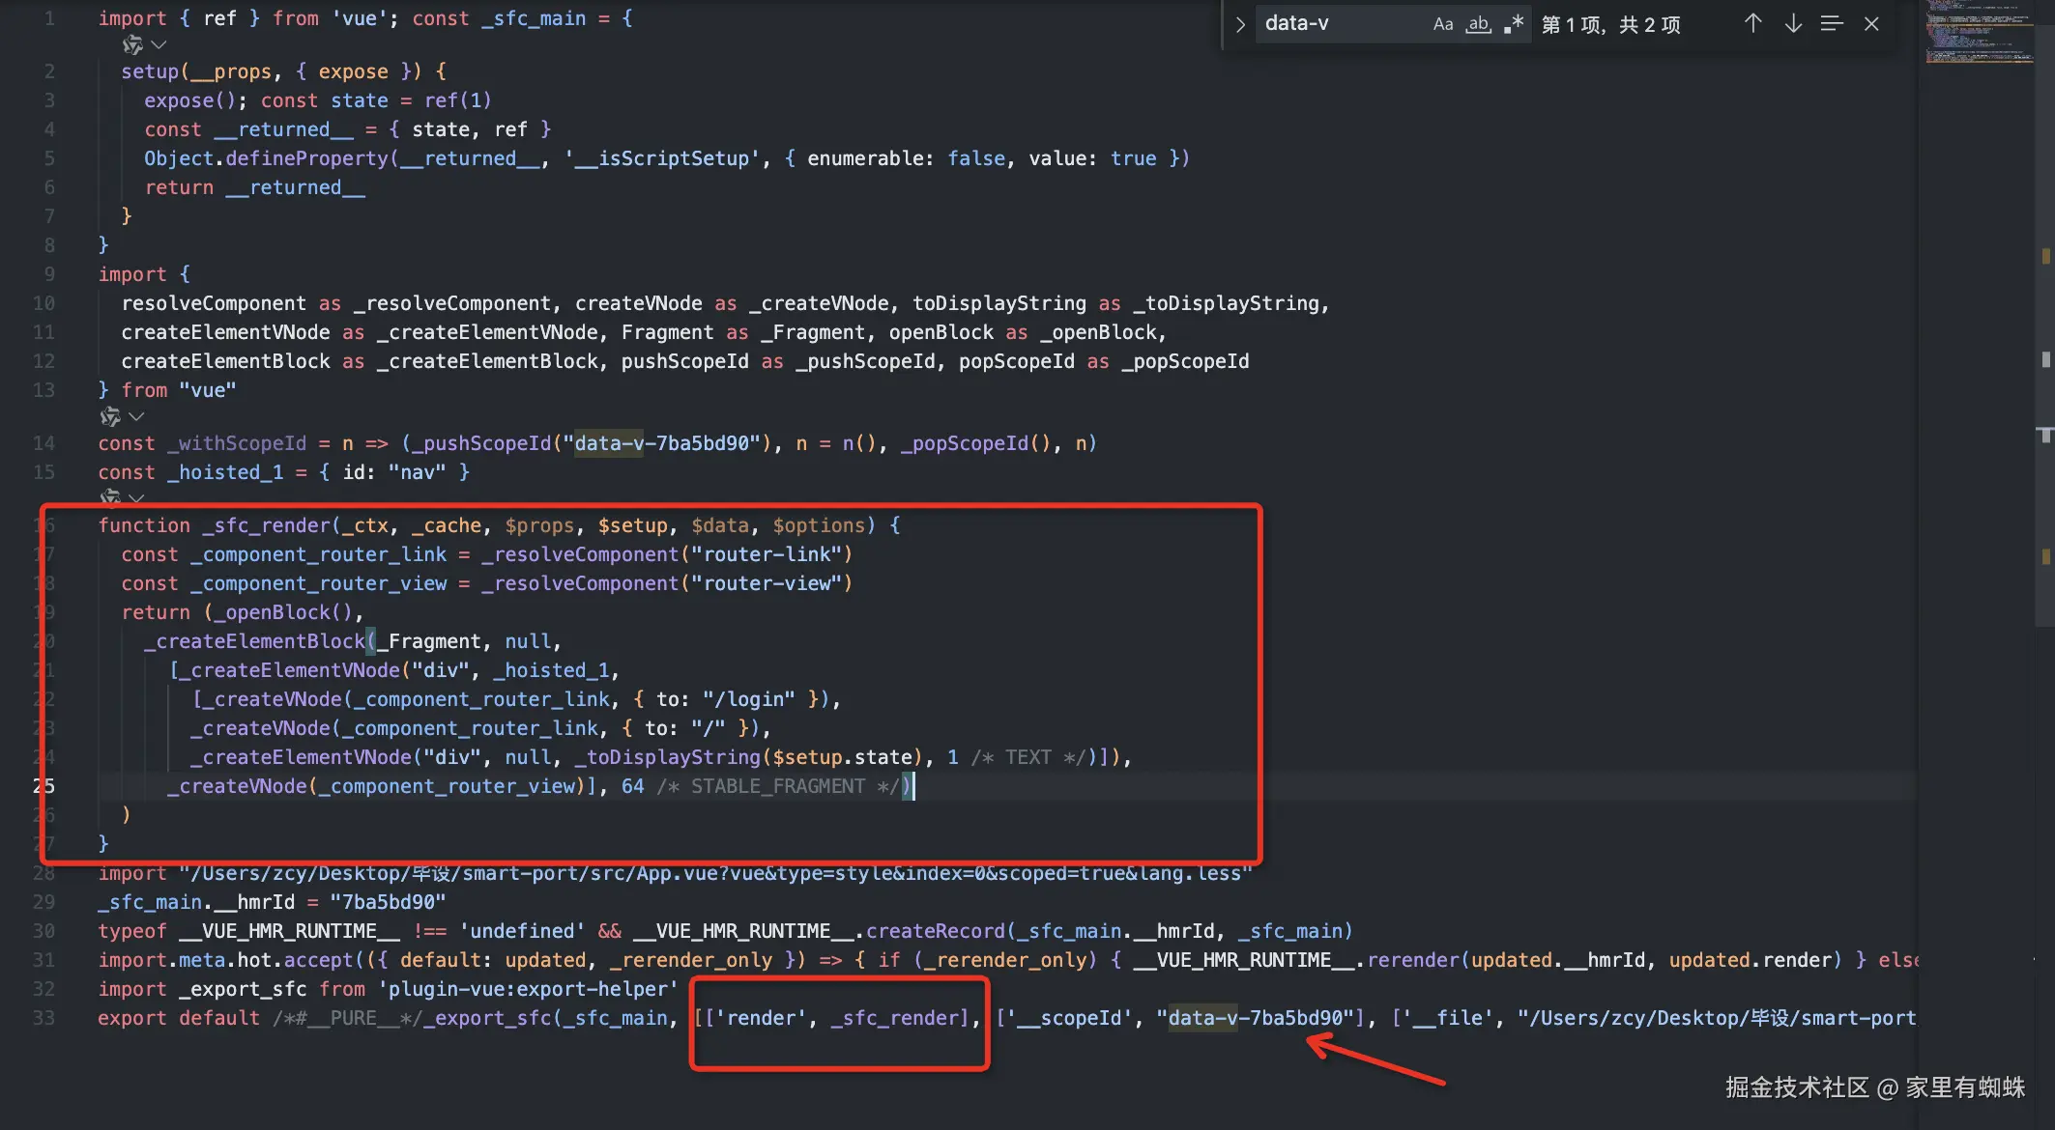
Task: Click AI assistant icon above setup line
Action: [132, 44]
